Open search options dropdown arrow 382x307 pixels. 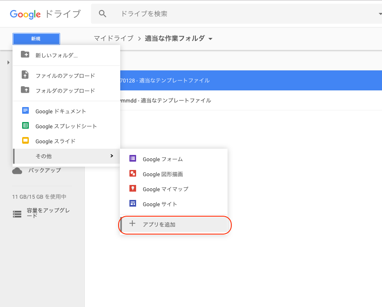[x=379, y=14]
